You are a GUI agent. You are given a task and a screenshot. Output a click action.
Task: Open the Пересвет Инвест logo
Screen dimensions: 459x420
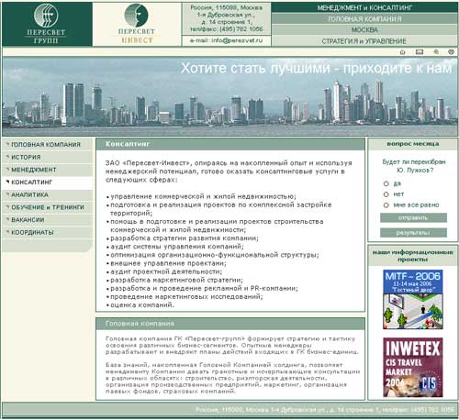point(137,24)
